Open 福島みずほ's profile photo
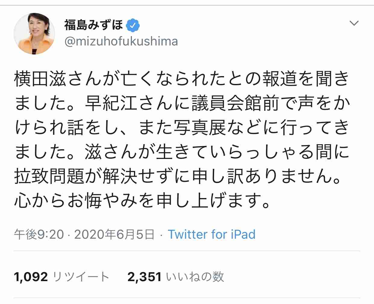 (x=34, y=34)
